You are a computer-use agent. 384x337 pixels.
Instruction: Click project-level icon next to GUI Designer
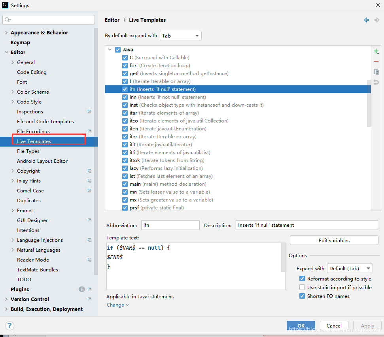(89, 220)
